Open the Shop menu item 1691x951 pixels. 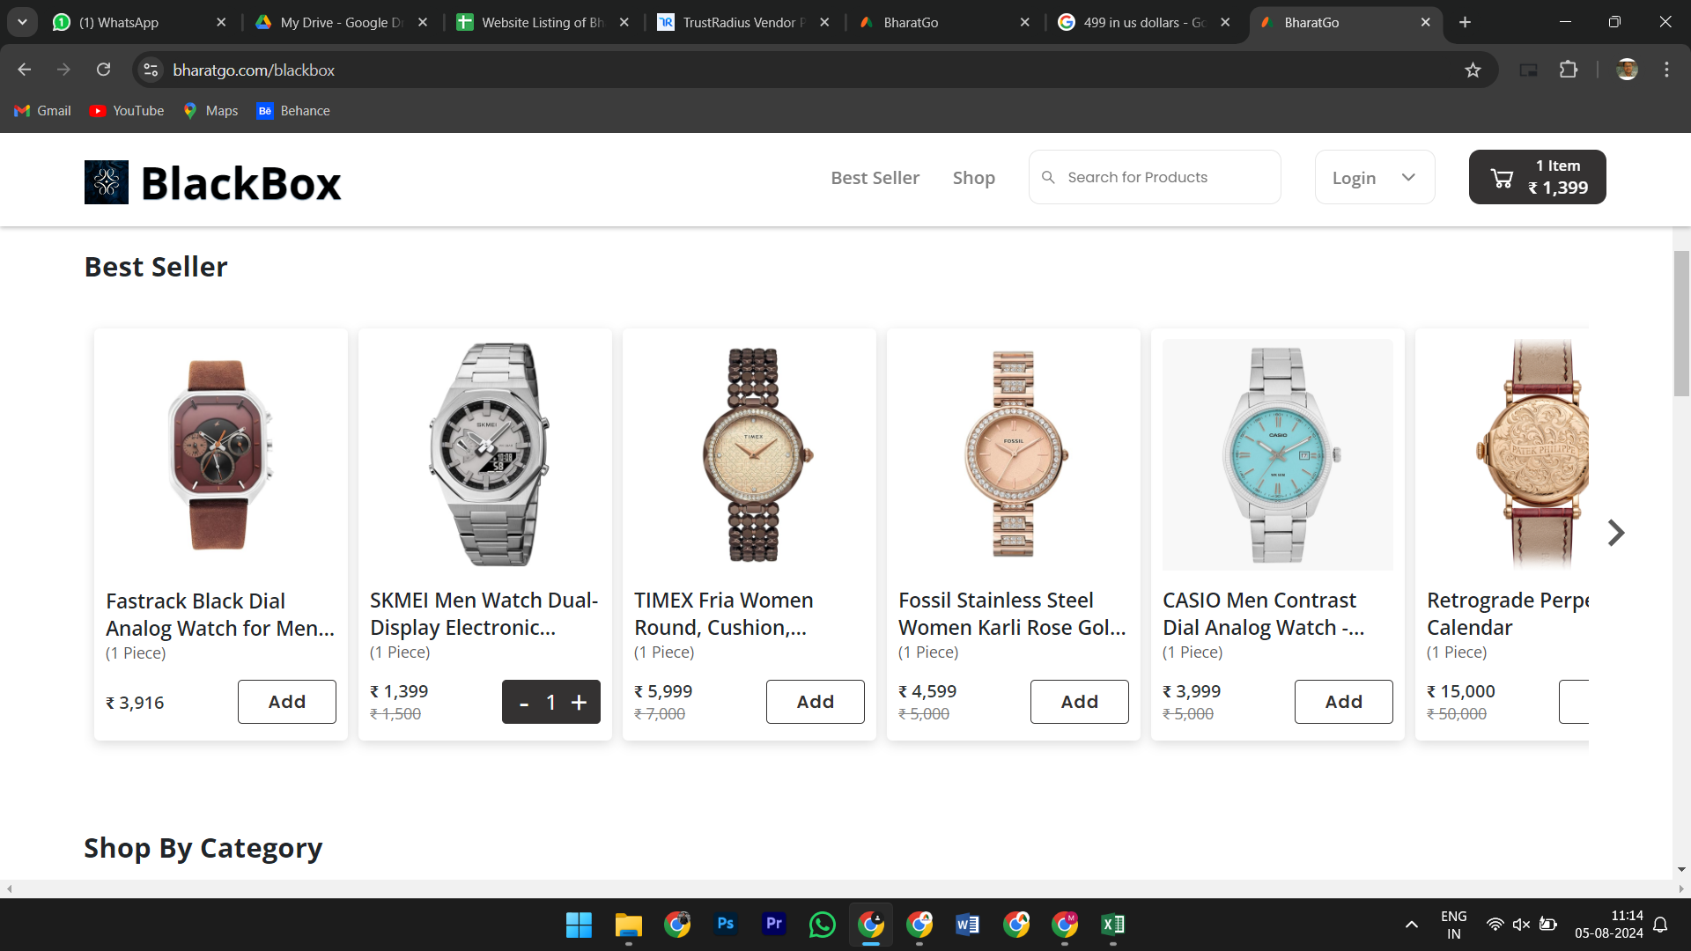[x=973, y=178]
